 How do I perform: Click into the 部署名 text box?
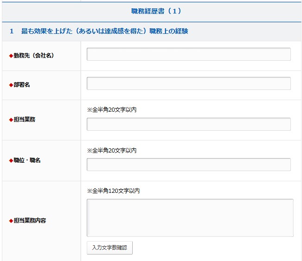(188, 83)
